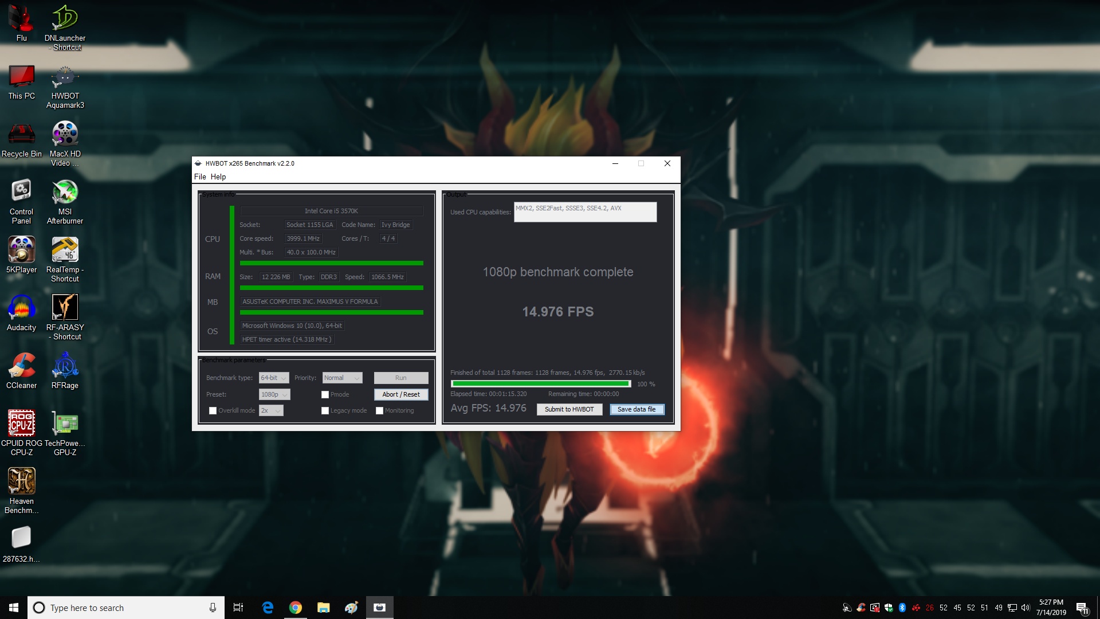The image size is (1100, 619).
Task: Minimize the HWBOT x265 Benchmark window
Action: tap(615, 163)
